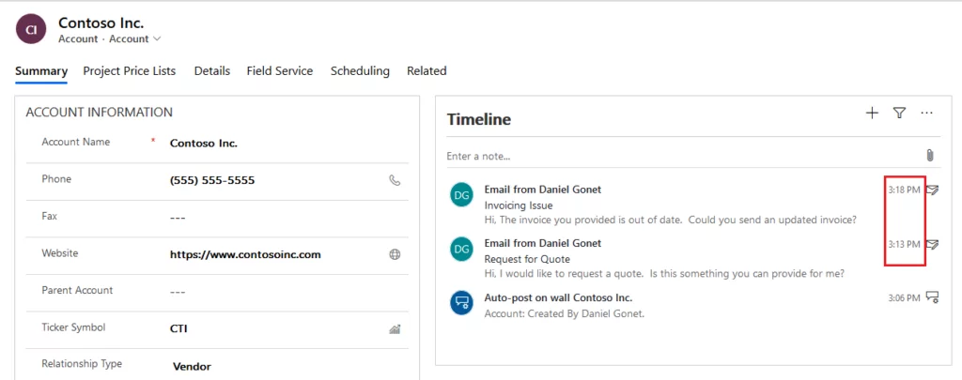This screenshot has height=380, width=962.
Task: Click the email icon beside 3:18 PM
Action: tap(933, 190)
